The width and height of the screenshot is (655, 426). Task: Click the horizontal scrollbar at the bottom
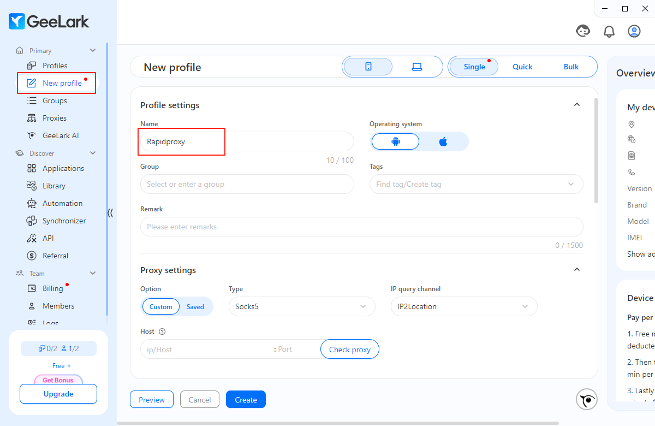pos(338,423)
